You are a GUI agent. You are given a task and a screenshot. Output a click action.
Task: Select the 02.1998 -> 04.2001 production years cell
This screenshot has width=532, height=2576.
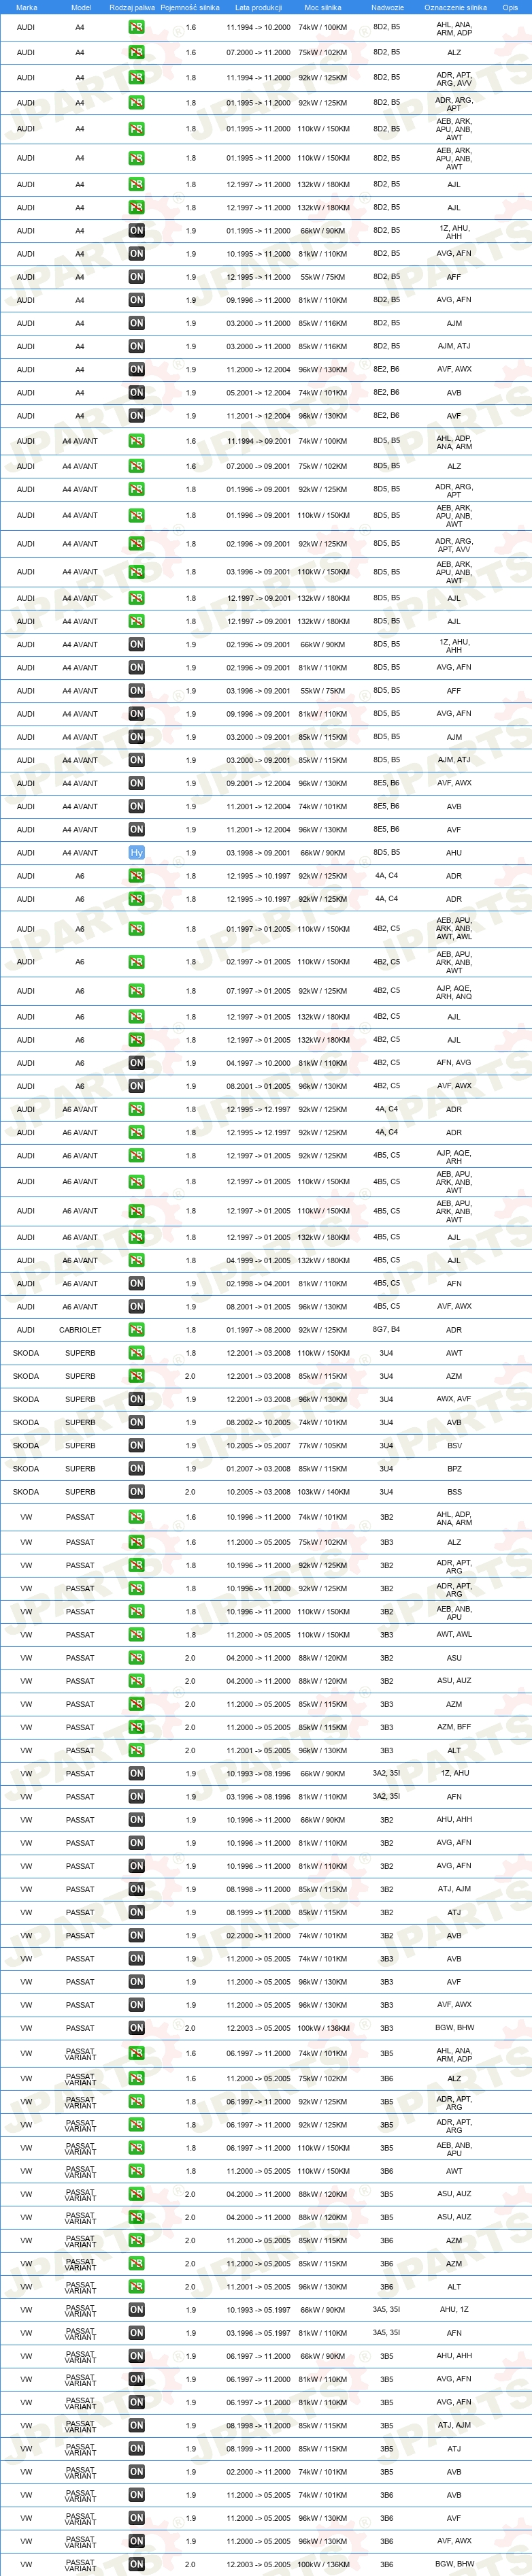click(258, 1283)
